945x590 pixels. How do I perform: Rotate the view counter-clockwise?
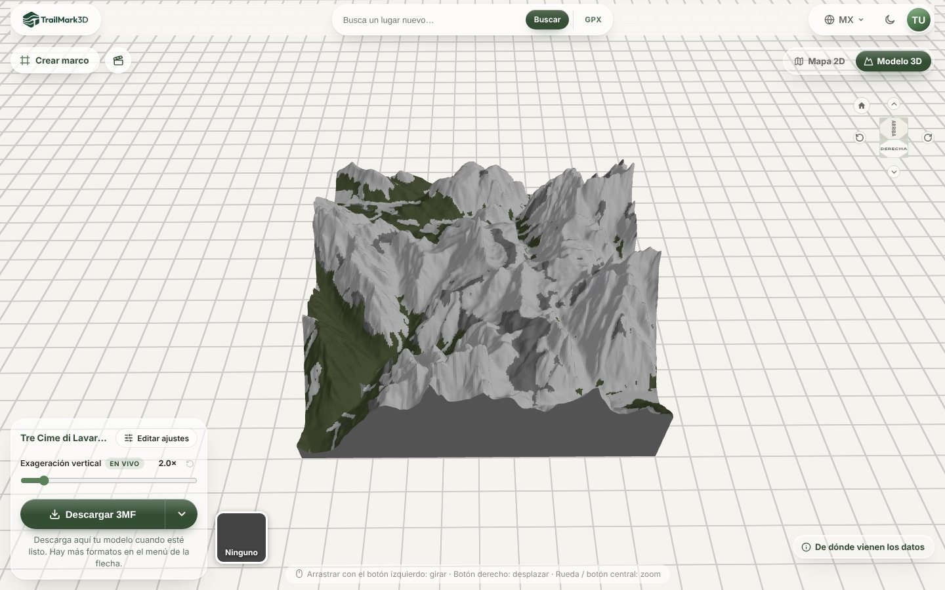[860, 138]
